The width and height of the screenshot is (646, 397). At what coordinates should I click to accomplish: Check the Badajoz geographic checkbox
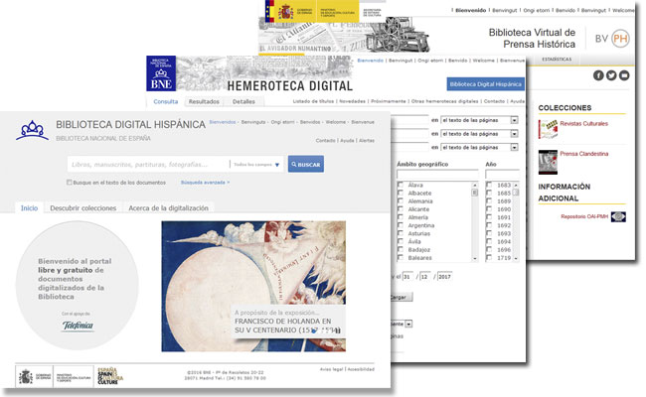(401, 249)
